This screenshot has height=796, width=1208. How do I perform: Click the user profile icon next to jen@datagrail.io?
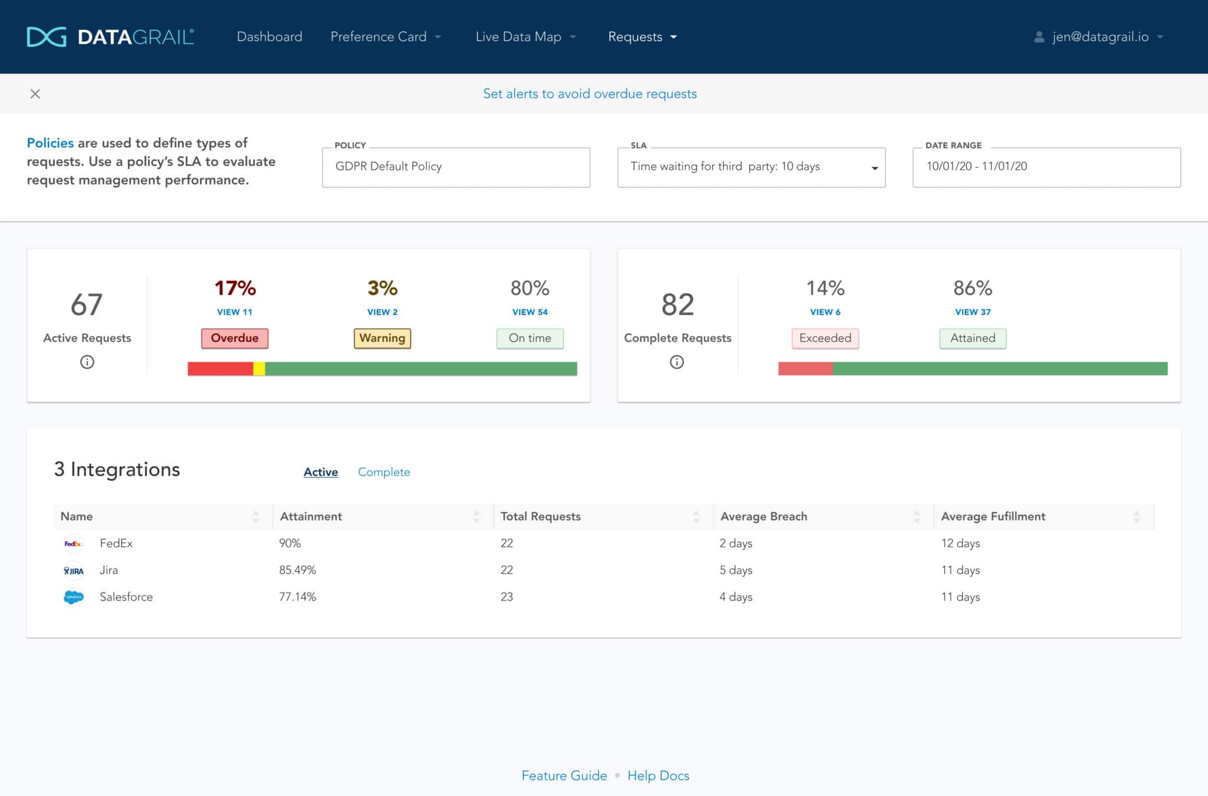tap(1039, 36)
